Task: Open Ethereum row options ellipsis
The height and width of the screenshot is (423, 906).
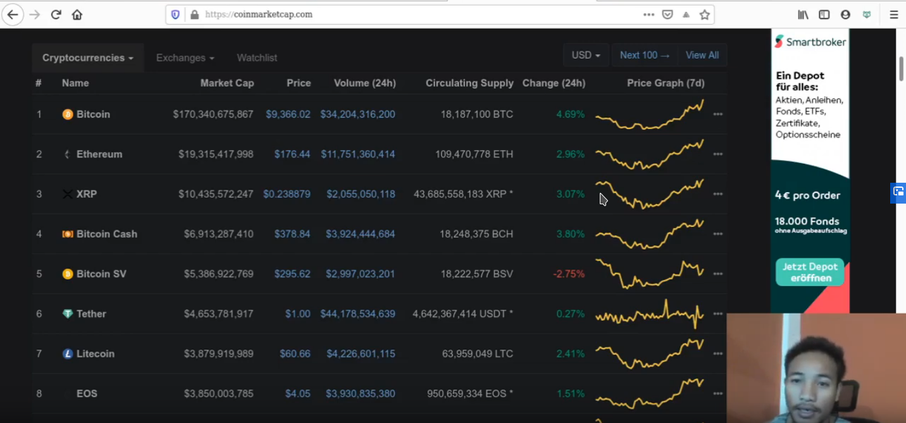Action: pyautogui.click(x=717, y=154)
